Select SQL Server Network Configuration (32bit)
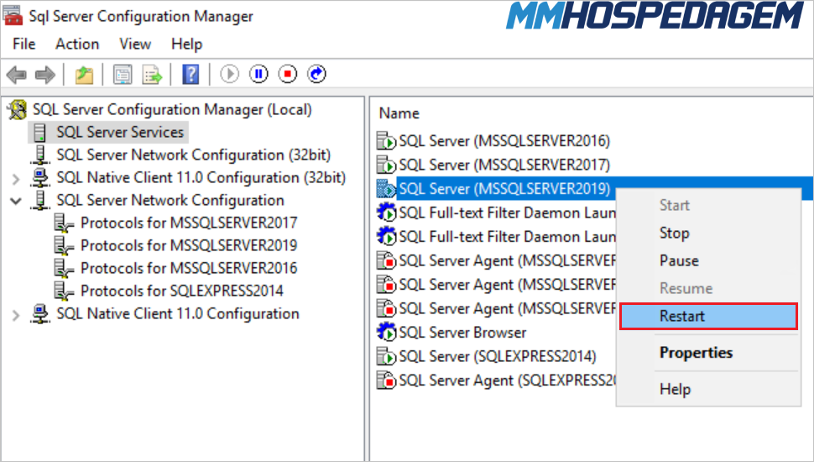 tap(194, 155)
